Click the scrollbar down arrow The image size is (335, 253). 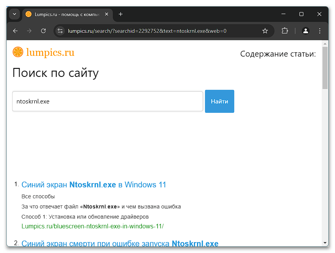point(325,243)
